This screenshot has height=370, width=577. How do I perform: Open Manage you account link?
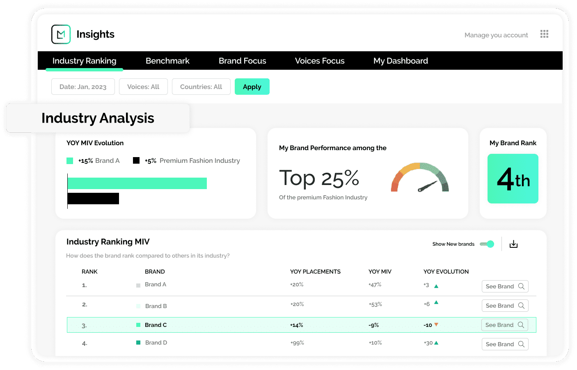496,35
